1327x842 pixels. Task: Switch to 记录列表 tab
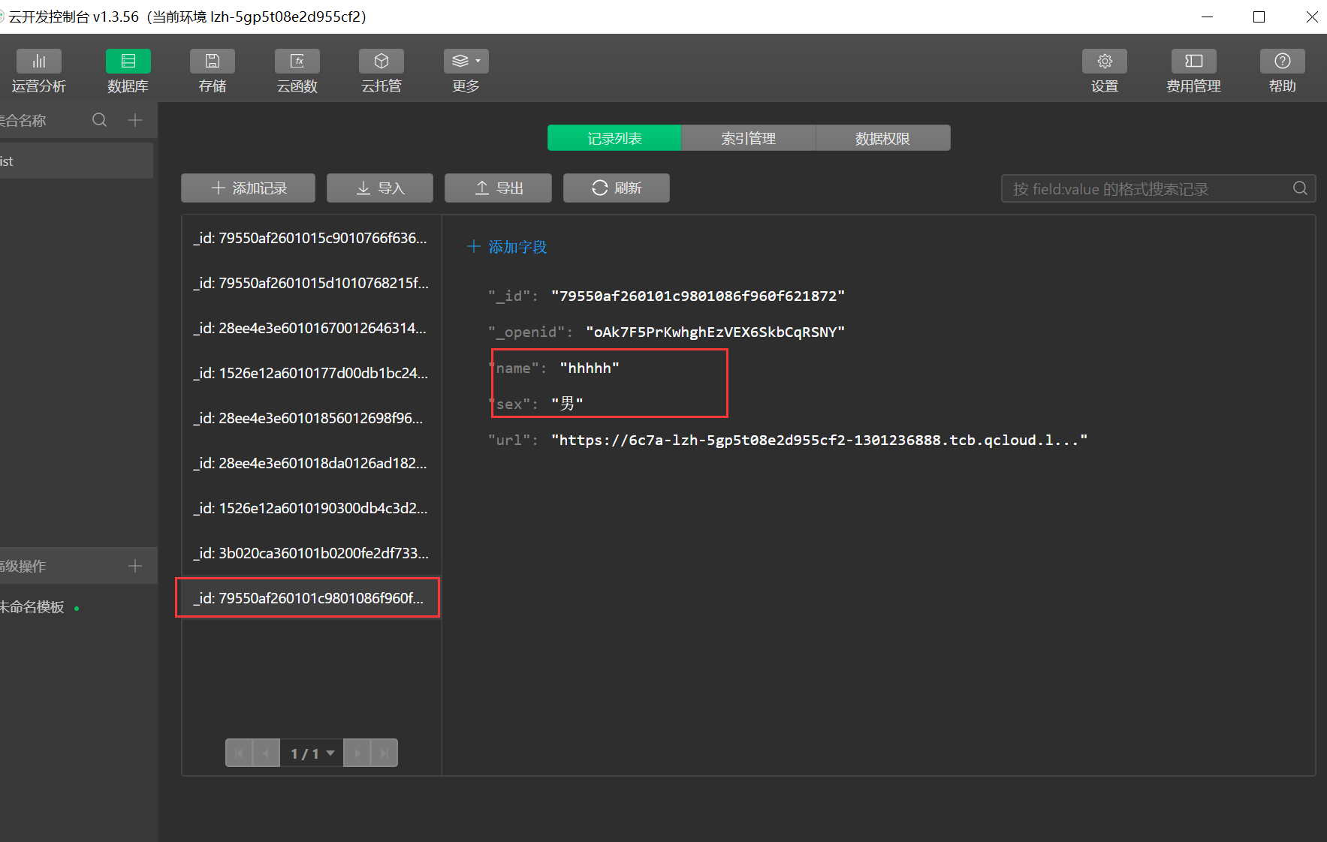click(614, 138)
